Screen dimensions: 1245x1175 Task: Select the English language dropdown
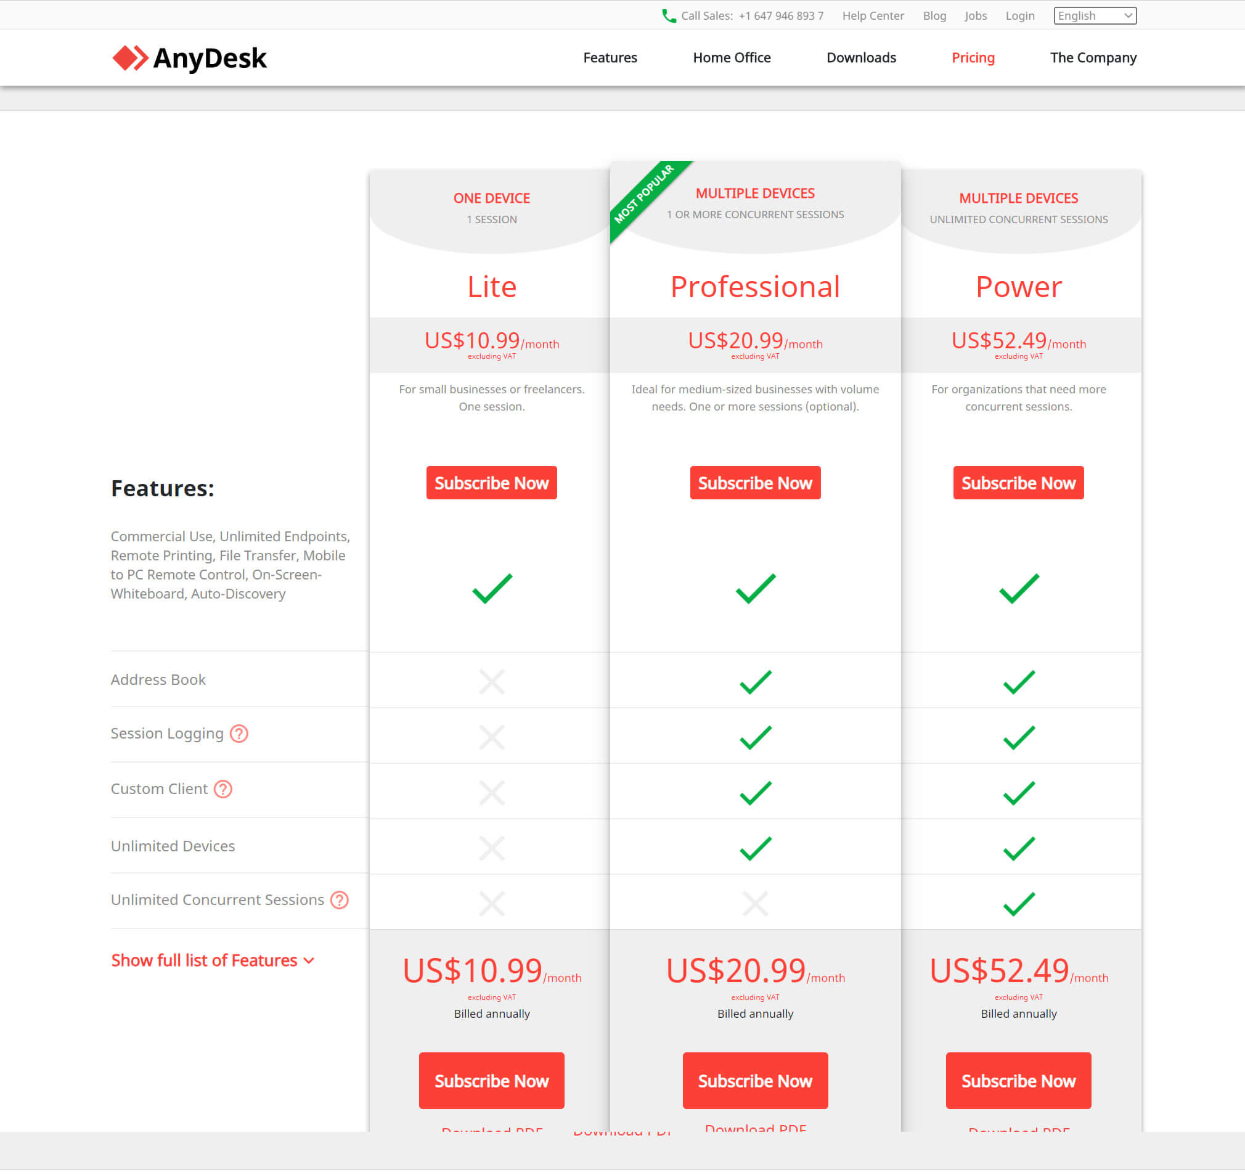coord(1094,14)
